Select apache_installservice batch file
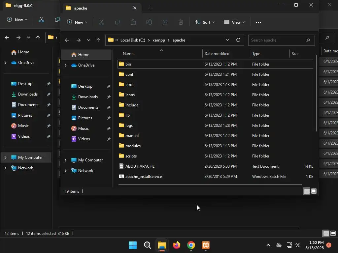This screenshot has width=338, height=253. click(215, 177)
